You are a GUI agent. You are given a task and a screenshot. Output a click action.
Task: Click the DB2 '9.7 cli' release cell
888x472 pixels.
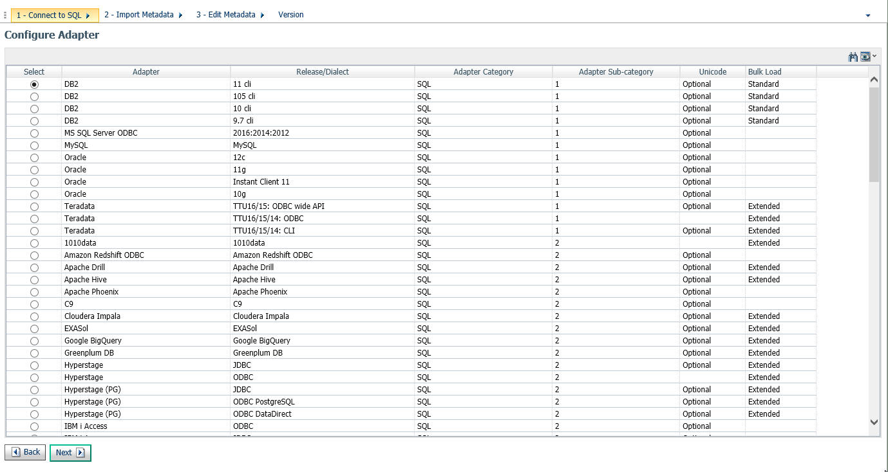(x=323, y=121)
